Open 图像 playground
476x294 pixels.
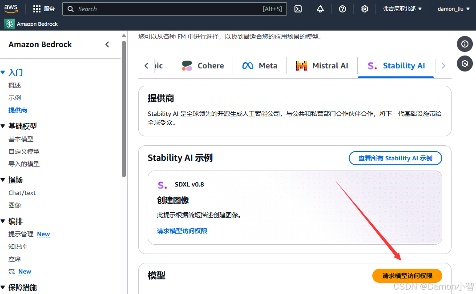tap(15, 206)
